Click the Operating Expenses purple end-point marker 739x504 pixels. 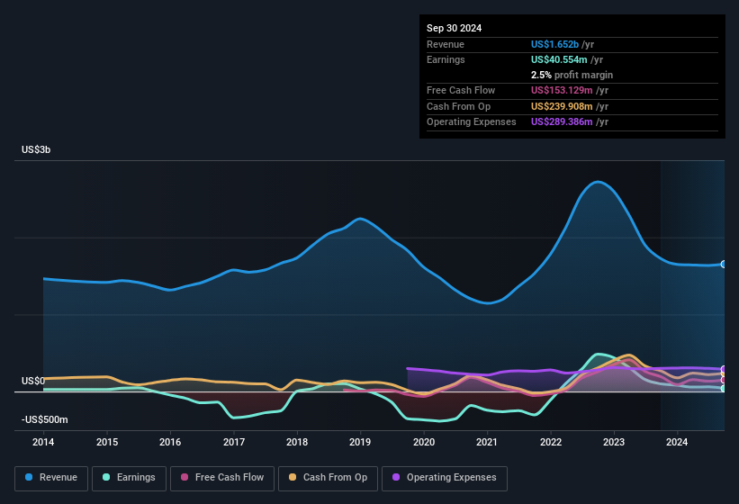point(724,369)
